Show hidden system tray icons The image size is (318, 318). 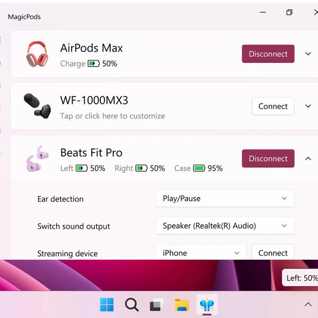coord(308,305)
